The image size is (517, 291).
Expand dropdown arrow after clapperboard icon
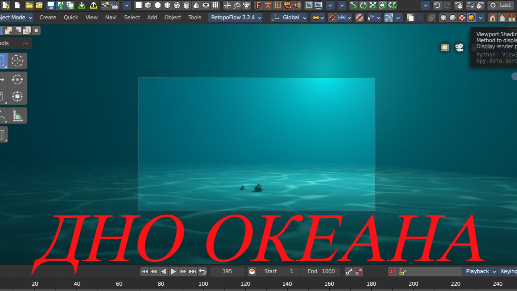127,5
